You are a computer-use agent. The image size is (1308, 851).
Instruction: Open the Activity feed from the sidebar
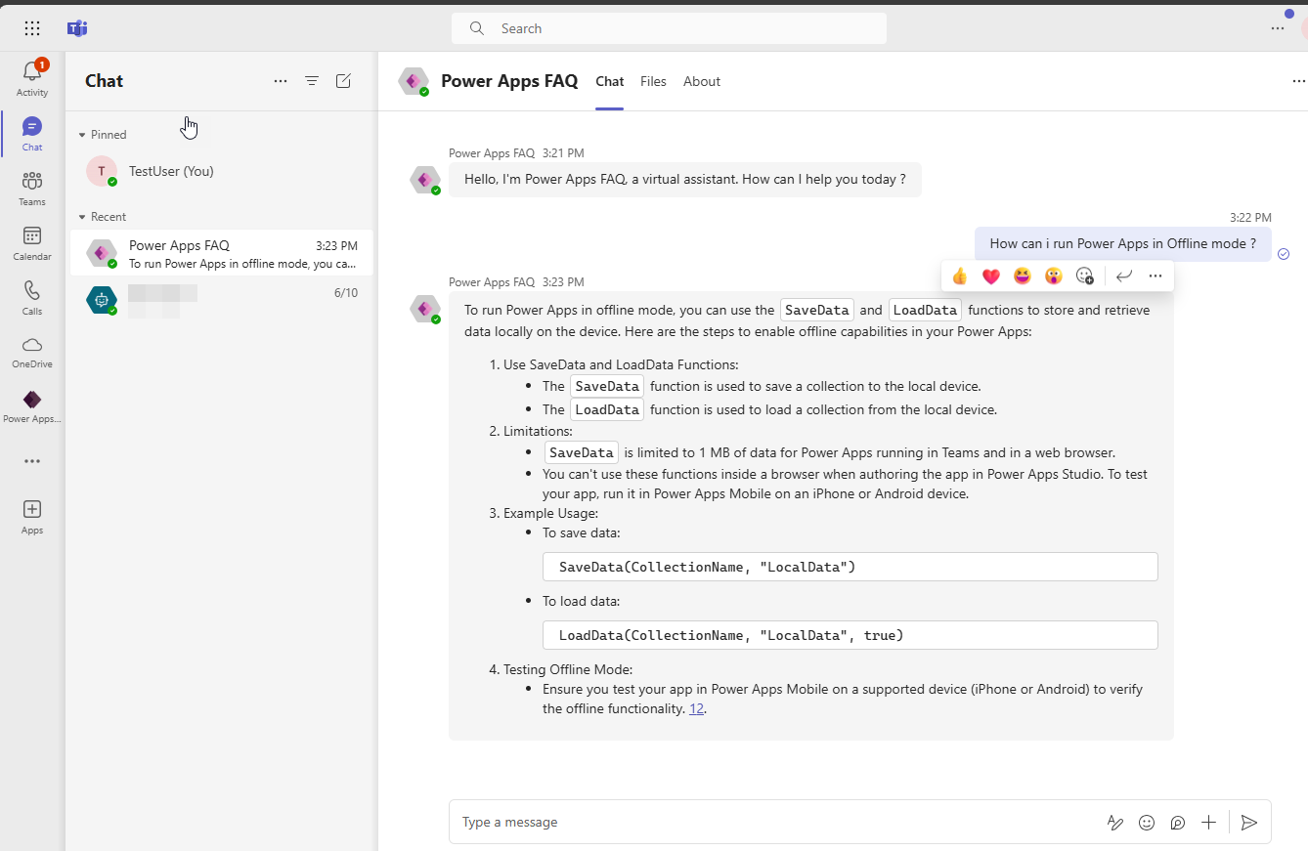coord(31,76)
